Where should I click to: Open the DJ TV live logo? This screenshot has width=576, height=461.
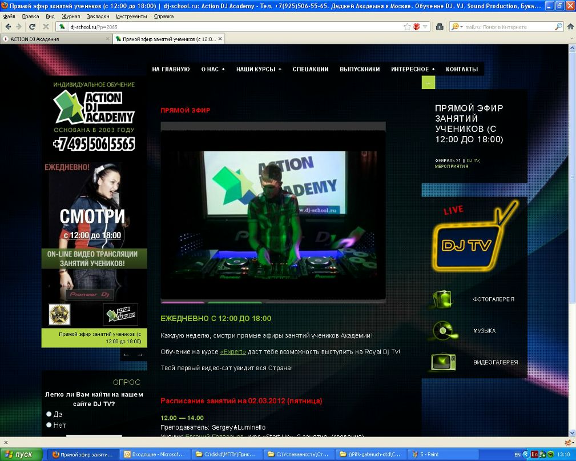tap(474, 237)
